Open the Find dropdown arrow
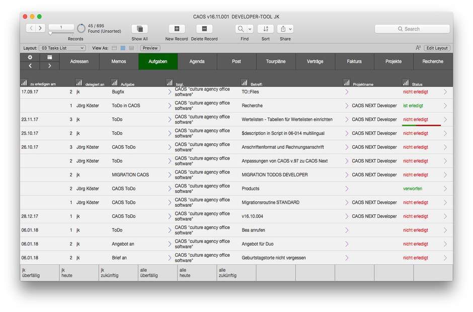 click(250, 29)
